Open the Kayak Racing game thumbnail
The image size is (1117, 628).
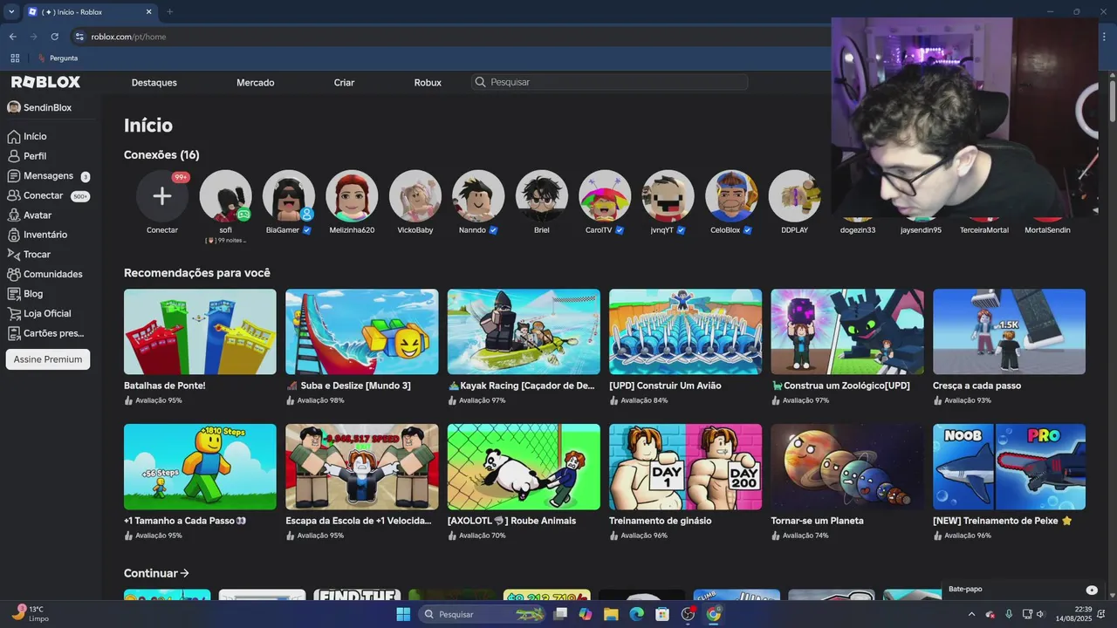click(524, 331)
